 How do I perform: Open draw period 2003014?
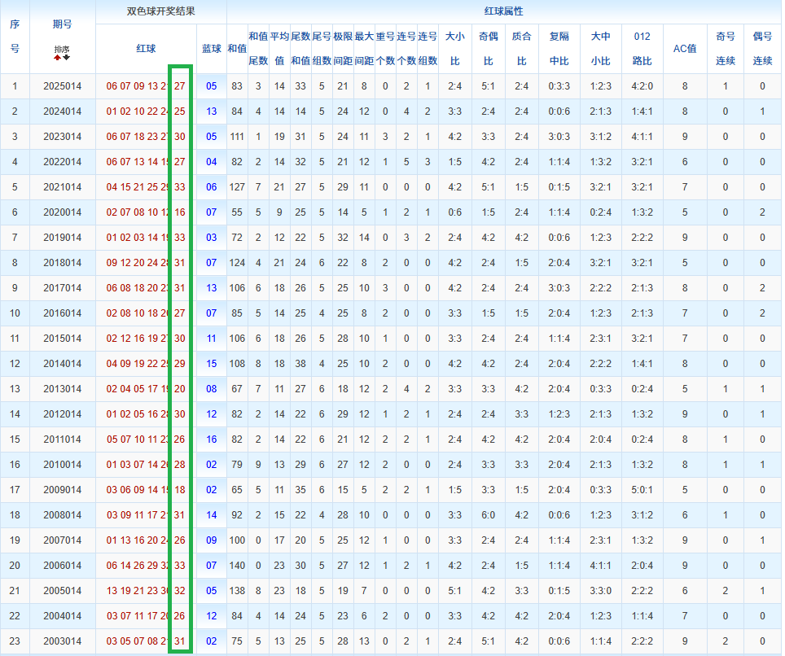[62, 641]
